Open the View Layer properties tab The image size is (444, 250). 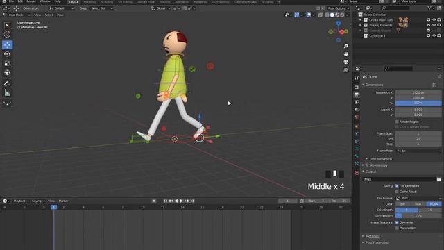[x=357, y=102]
